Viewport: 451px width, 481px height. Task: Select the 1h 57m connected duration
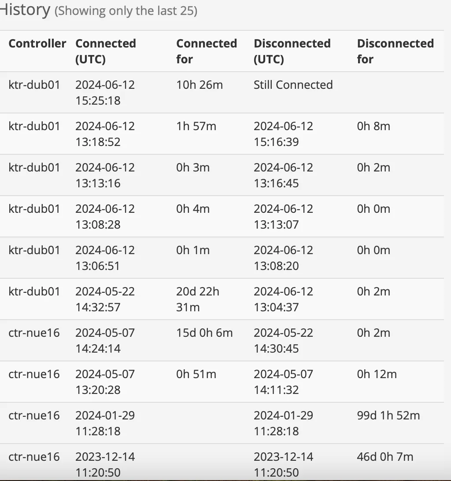tap(196, 126)
